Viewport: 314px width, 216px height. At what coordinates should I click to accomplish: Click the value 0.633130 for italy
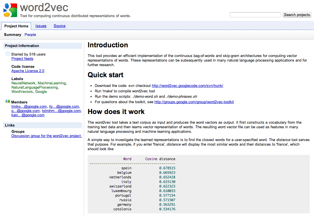pos(167,182)
